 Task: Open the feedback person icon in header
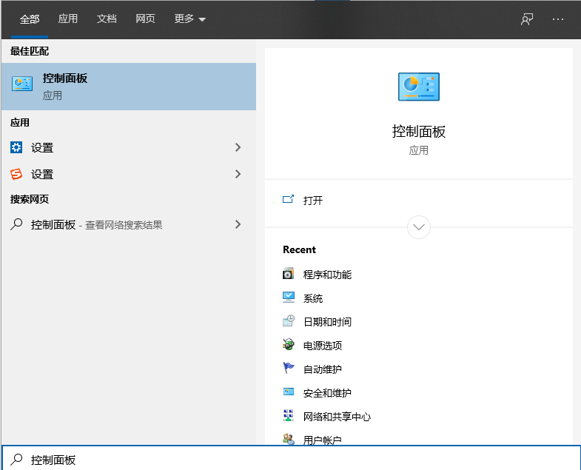click(x=526, y=19)
